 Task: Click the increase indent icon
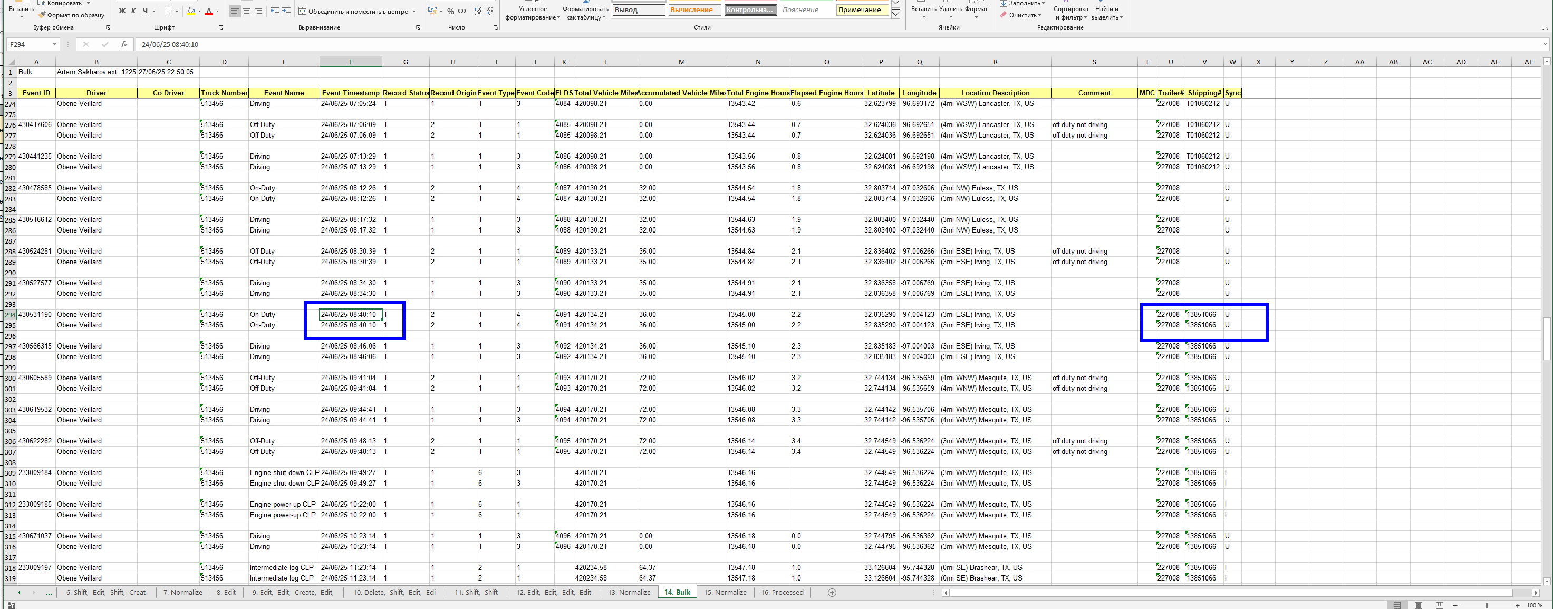286,12
